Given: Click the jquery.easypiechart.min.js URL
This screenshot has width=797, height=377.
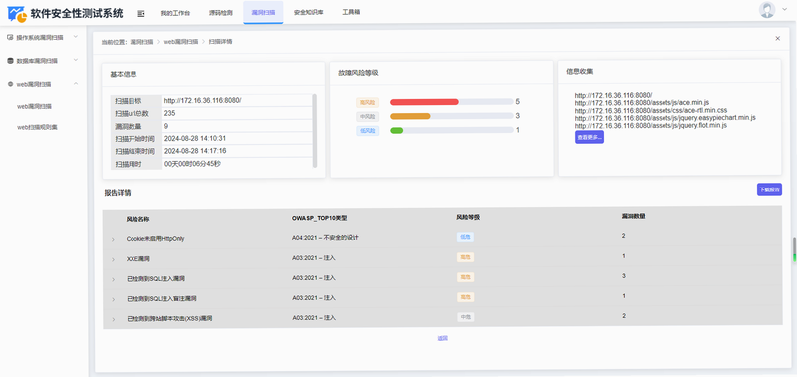Looking at the screenshot, I should (x=664, y=118).
